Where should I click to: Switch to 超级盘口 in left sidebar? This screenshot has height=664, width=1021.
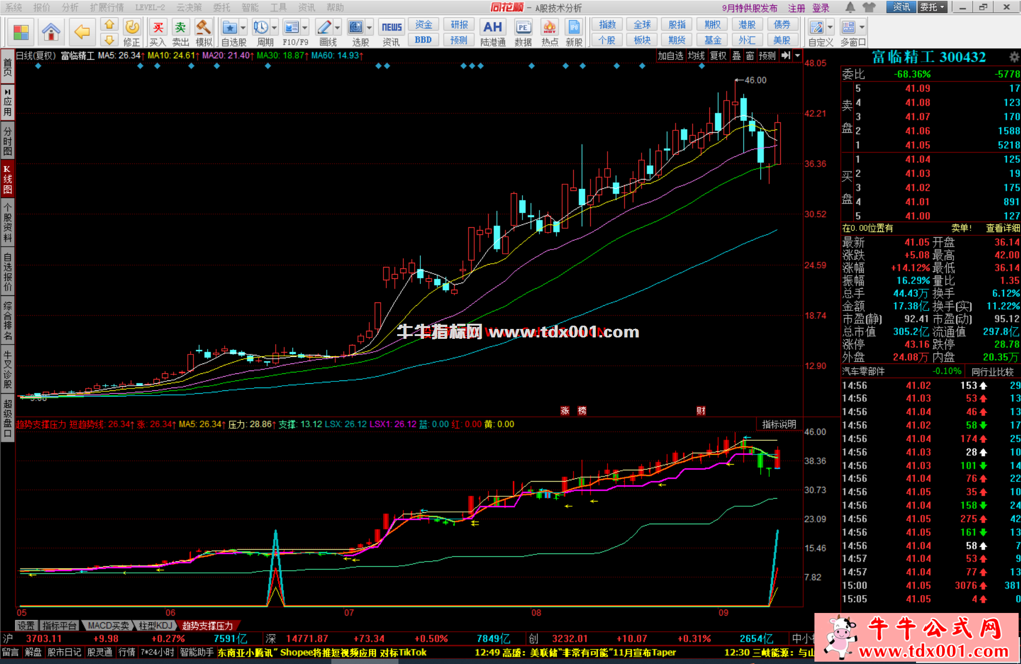[x=8, y=418]
